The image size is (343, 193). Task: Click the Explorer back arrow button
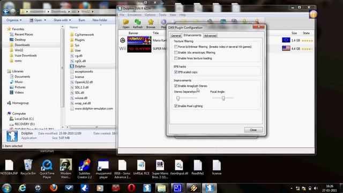point(6,11)
